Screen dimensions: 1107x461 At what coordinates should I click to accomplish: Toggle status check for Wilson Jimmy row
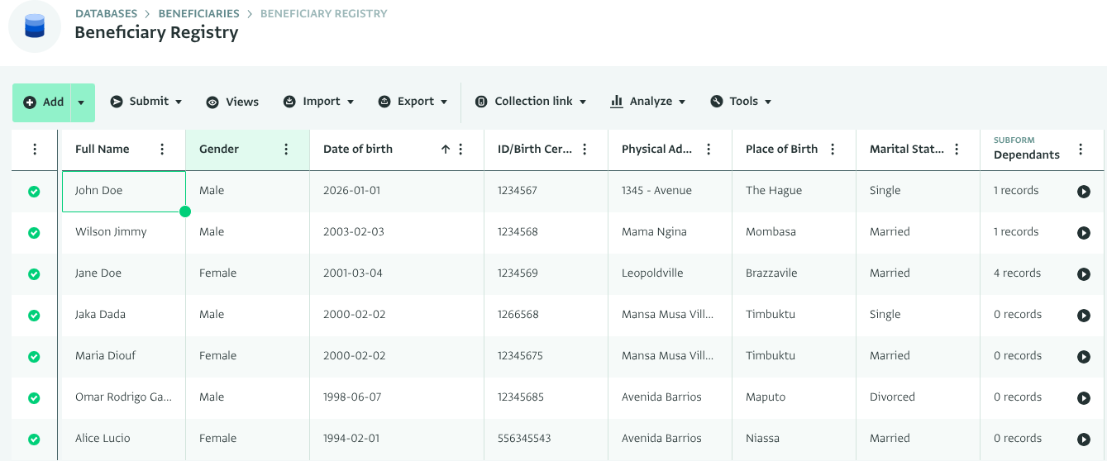[34, 233]
